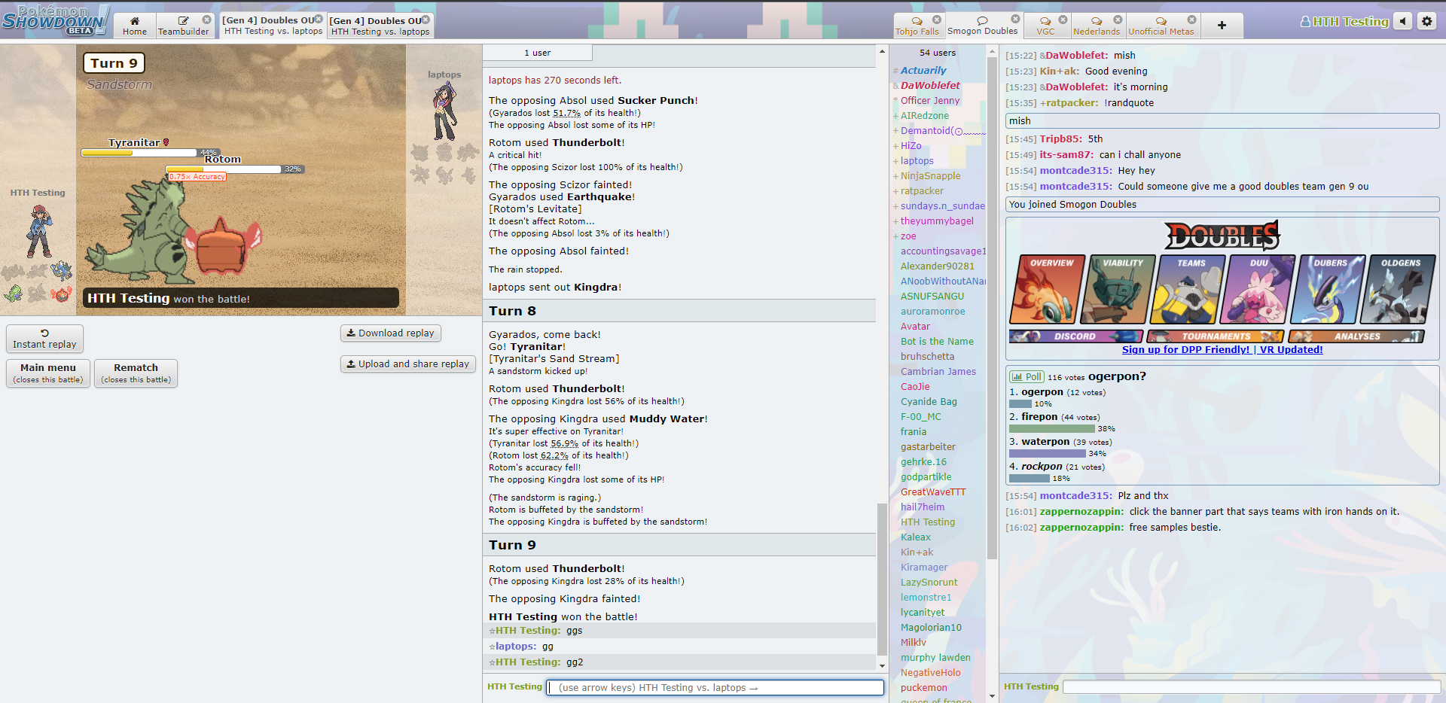Viewport: 1446px width, 703px height.
Task: Click Kin+ak name in Good evening message
Action: point(1059,71)
